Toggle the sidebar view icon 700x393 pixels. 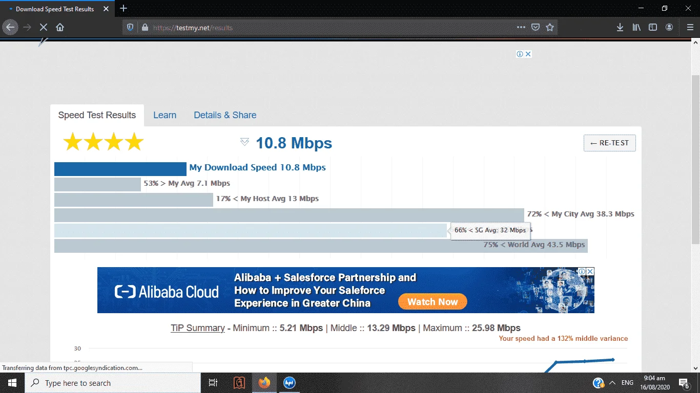[653, 27]
